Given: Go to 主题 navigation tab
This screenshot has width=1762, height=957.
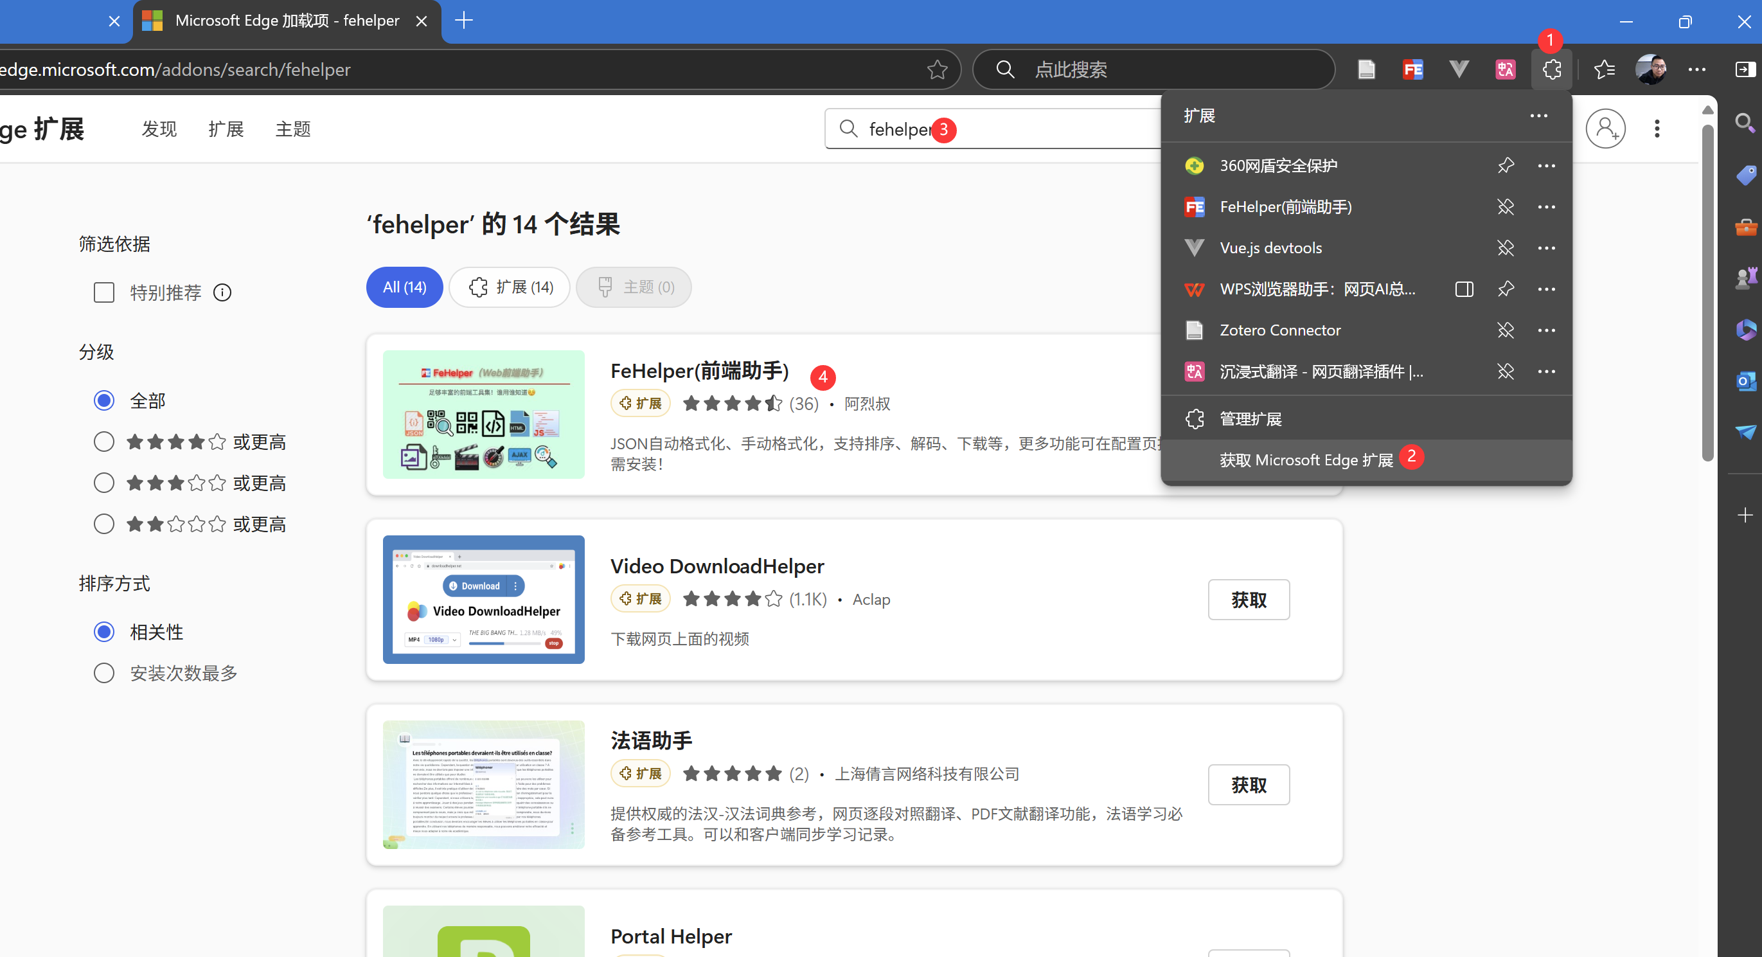Looking at the screenshot, I should tap(293, 129).
